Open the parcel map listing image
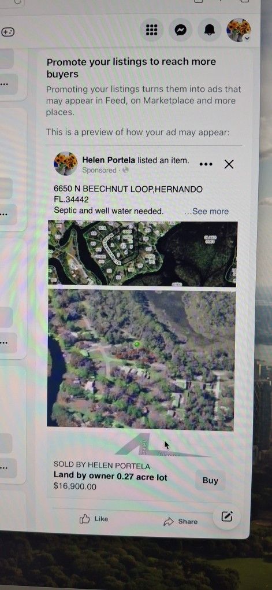 pos(143,253)
